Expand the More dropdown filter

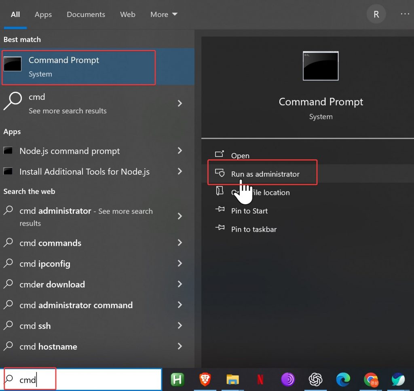pyautogui.click(x=164, y=15)
